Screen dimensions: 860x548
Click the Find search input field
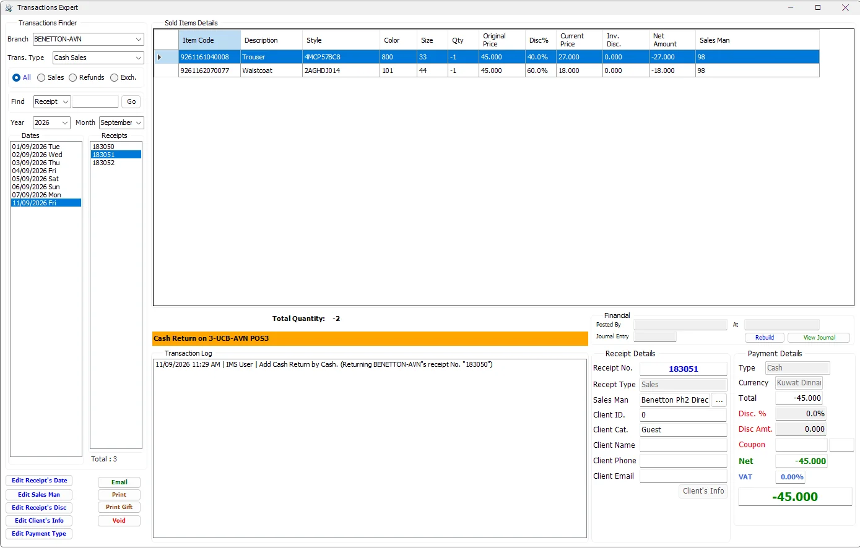[x=95, y=102]
